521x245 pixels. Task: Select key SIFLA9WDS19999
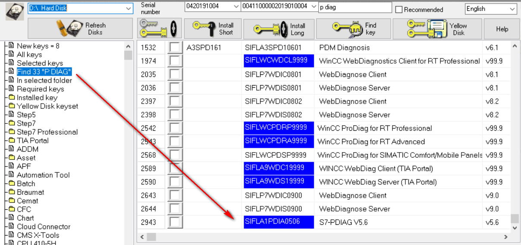(x=279, y=182)
